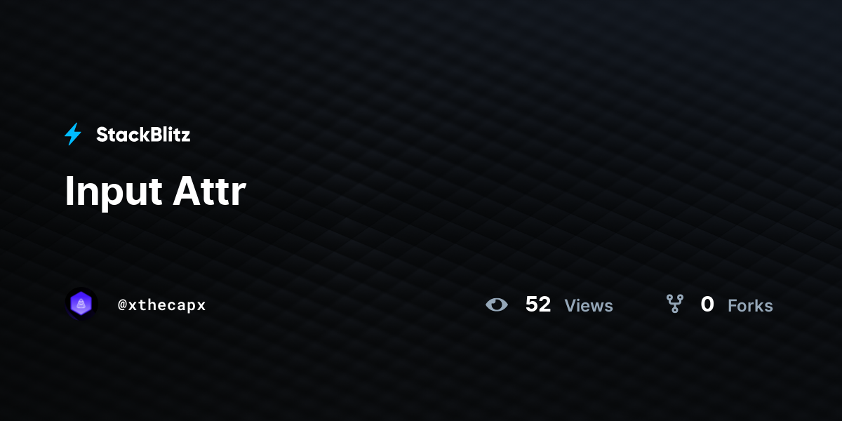Screen dimensions: 842x421
Task: Click the @ symbol of the username
Action: tap(122, 305)
